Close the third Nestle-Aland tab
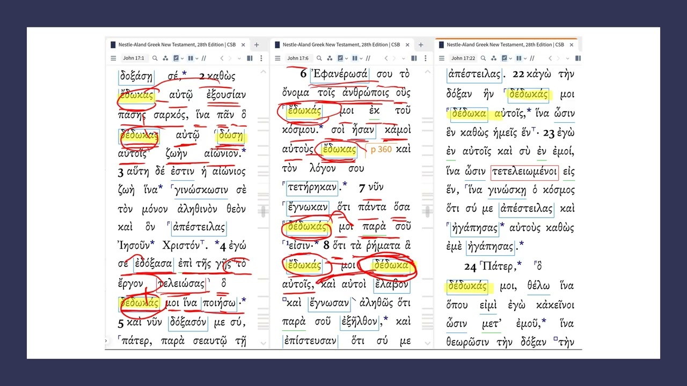This screenshot has height=386, width=687. (571, 45)
